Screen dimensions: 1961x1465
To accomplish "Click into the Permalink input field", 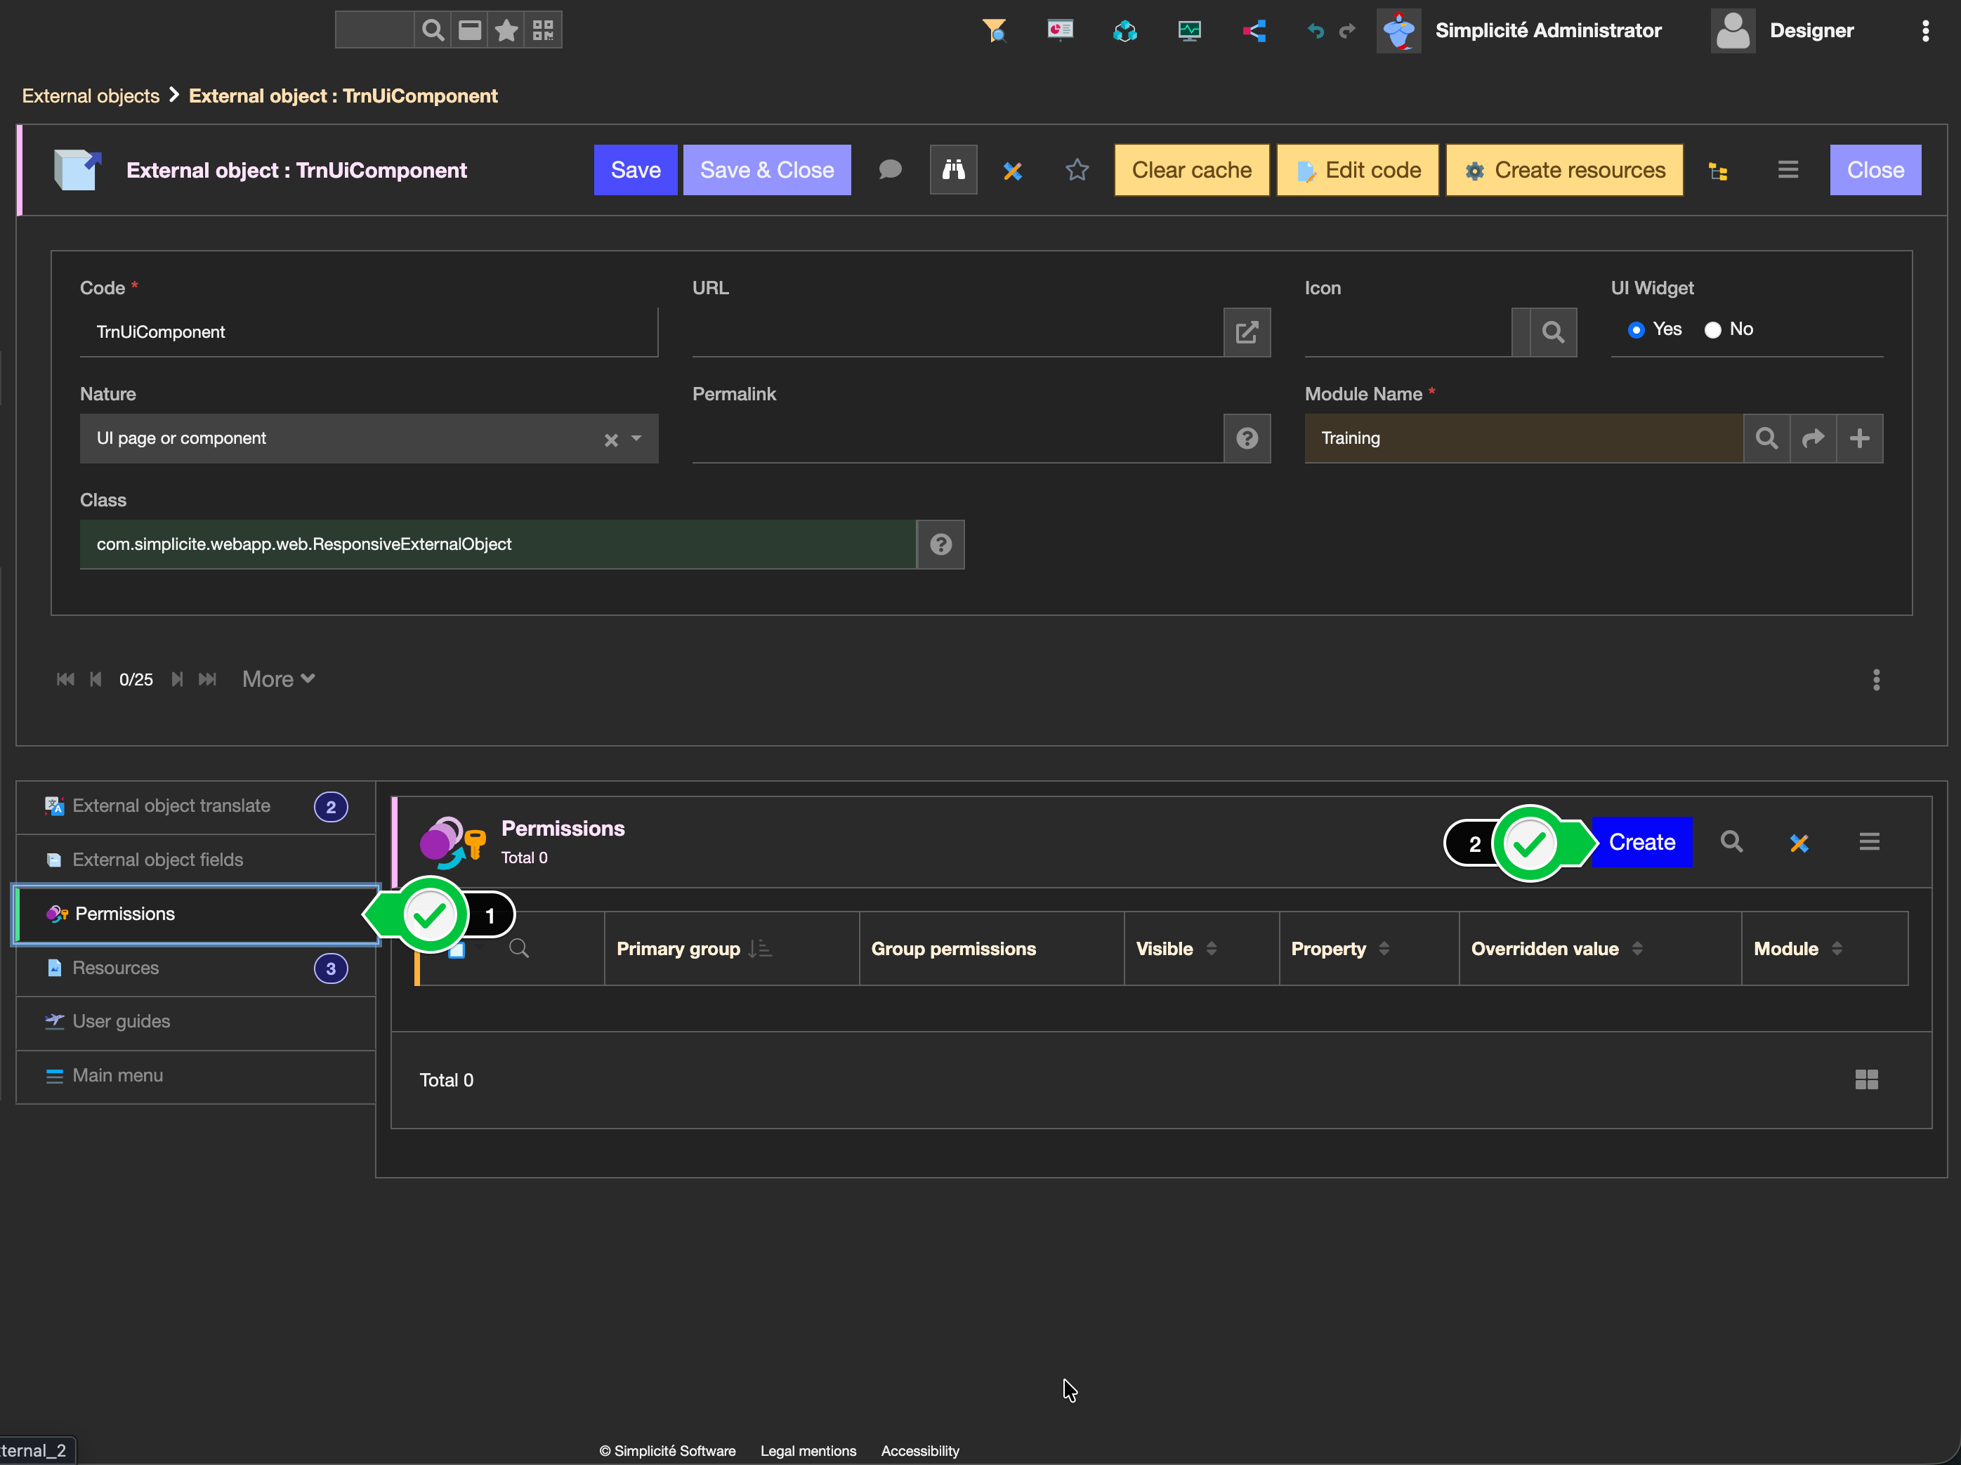I will (x=957, y=438).
